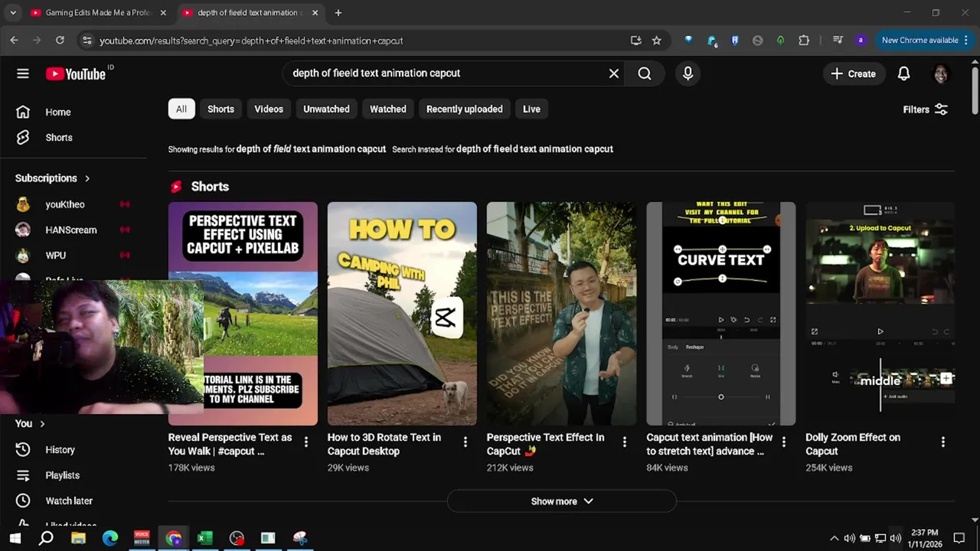Select the All filter chip
Image resolution: width=980 pixels, height=551 pixels.
(x=181, y=109)
